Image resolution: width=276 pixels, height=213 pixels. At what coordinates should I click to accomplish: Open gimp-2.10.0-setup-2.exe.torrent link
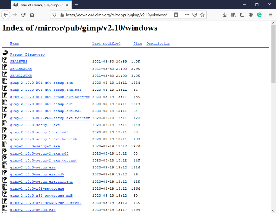pos(43,160)
